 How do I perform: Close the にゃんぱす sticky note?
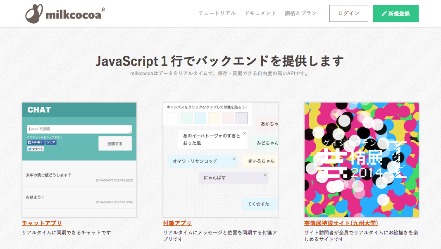coord(265,175)
